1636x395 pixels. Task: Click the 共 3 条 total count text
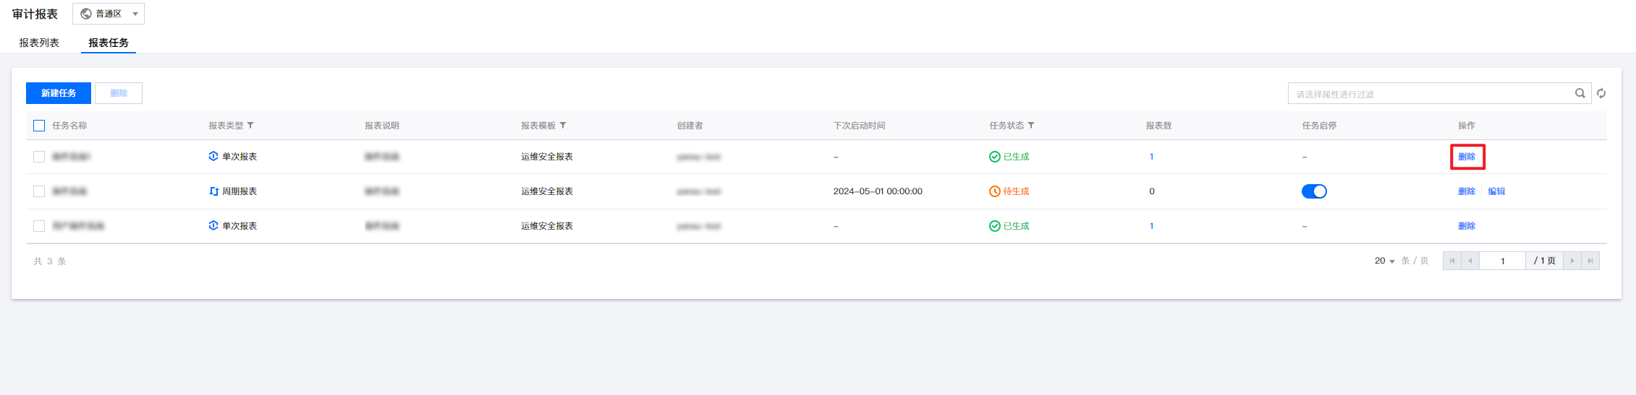click(x=50, y=261)
